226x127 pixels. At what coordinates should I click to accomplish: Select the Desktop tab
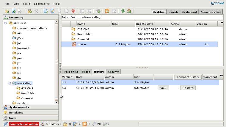tap(158, 12)
